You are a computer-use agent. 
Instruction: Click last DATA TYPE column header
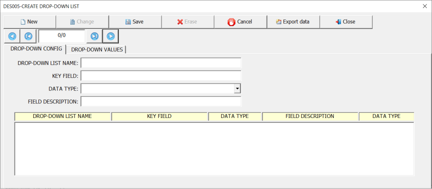pyautogui.click(x=386, y=117)
